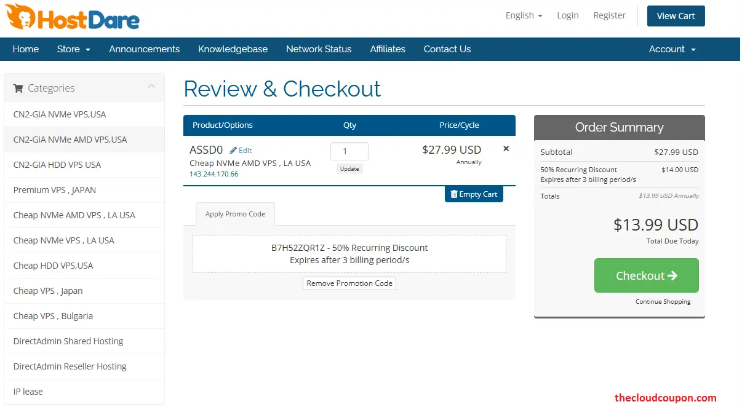
Task: Open the English language dropdown
Action: point(524,15)
